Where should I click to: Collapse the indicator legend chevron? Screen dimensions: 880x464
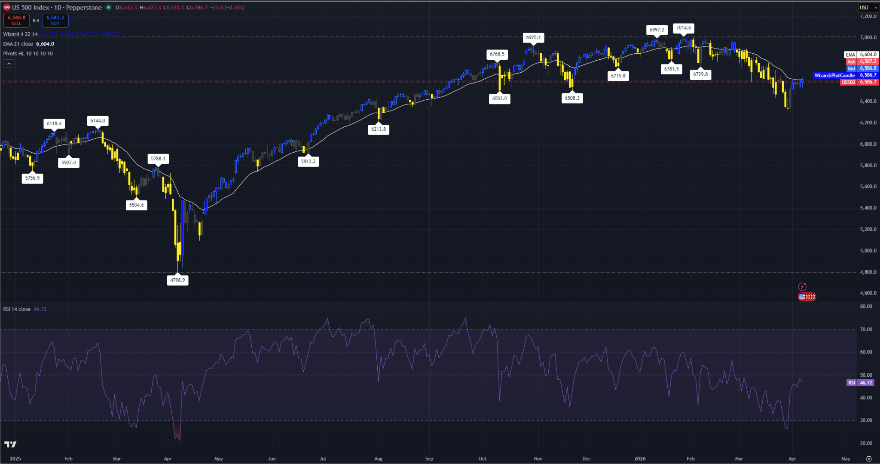9,64
